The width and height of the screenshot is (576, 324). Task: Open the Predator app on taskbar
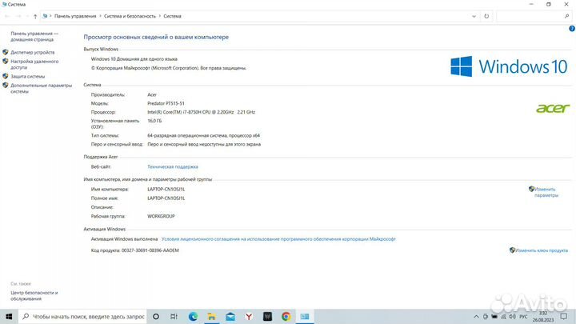pyautogui.click(x=267, y=316)
